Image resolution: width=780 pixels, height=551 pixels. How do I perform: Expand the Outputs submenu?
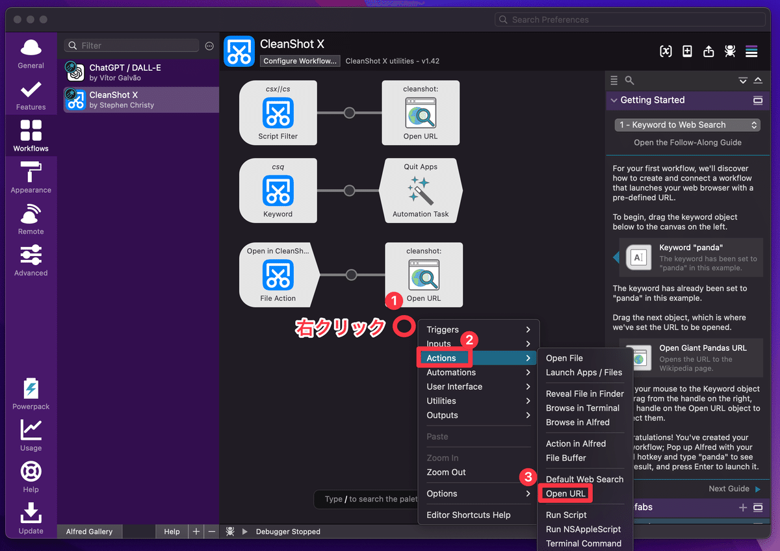click(478, 415)
